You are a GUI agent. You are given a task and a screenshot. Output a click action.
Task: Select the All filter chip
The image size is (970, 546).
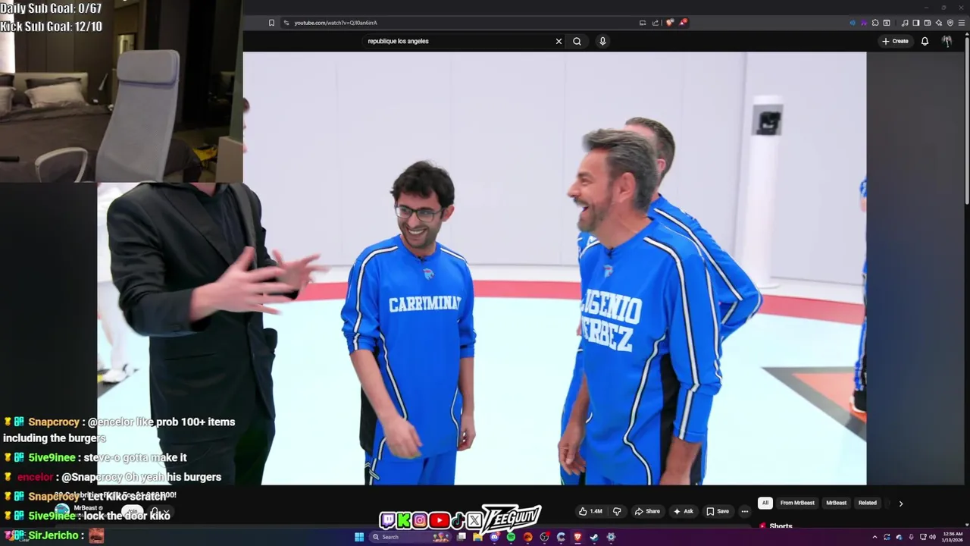(765, 503)
